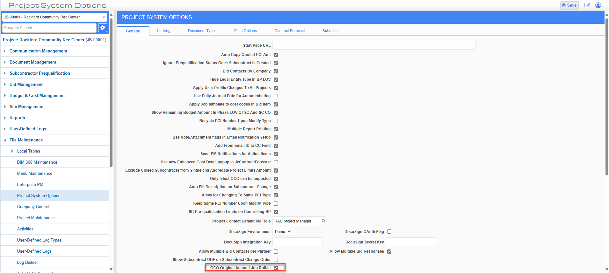Click the Save button
The height and width of the screenshot is (273, 609).
point(569,5)
